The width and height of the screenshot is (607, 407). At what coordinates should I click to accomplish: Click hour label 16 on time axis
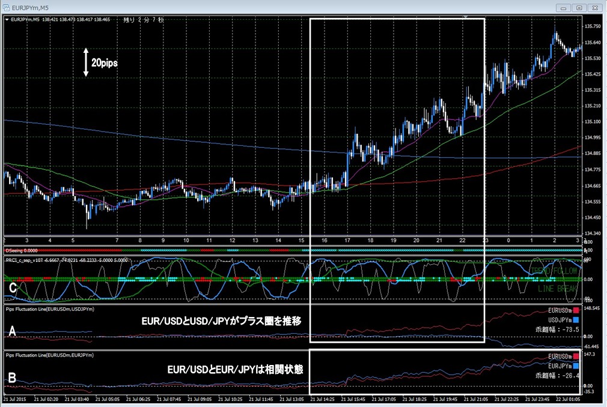coord(324,240)
